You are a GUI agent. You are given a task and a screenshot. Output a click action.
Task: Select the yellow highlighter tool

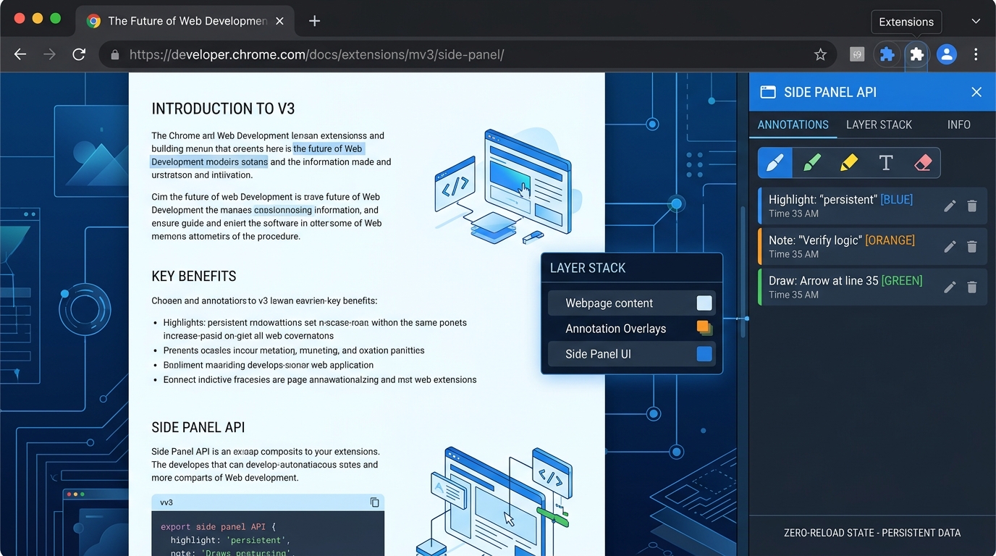848,163
